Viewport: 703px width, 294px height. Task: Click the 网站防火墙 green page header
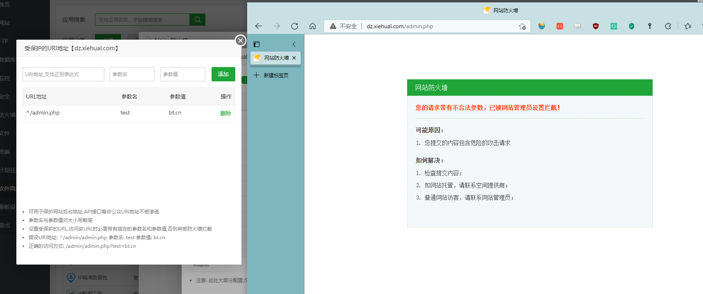tap(530, 88)
